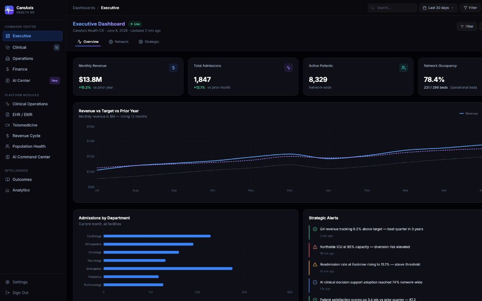
Task: Toggle the Revenue series in chart legend
Action: coord(469,113)
